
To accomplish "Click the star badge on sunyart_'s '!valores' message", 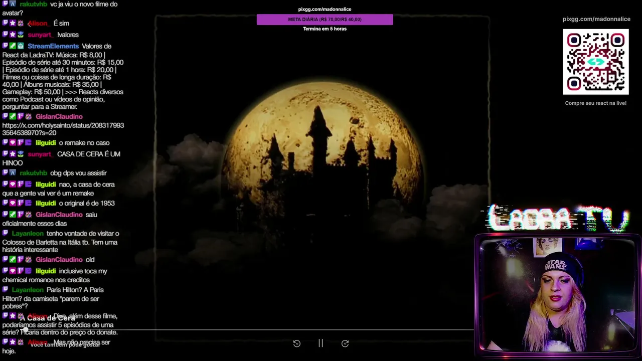I will pos(13,35).
